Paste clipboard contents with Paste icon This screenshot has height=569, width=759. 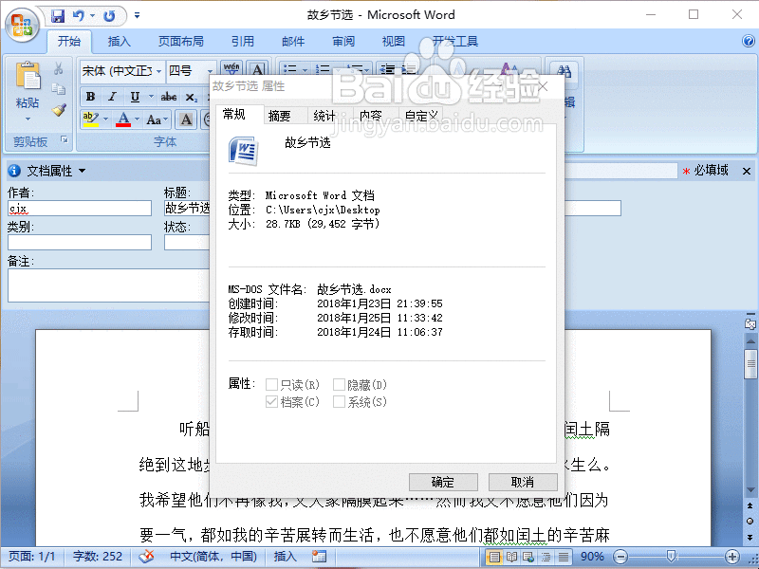pyautogui.click(x=28, y=76)
